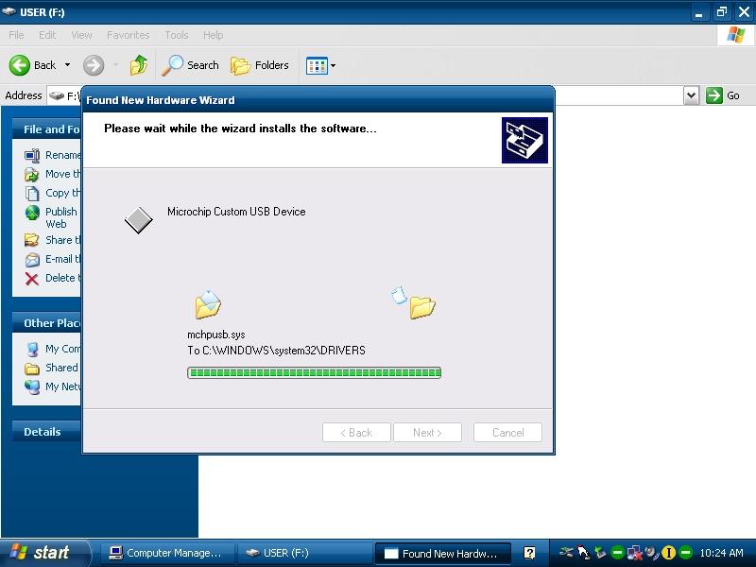This screenshot has width=756, height=567.
Task: Collapse the Other Places section
Action: tap(46, 323)
